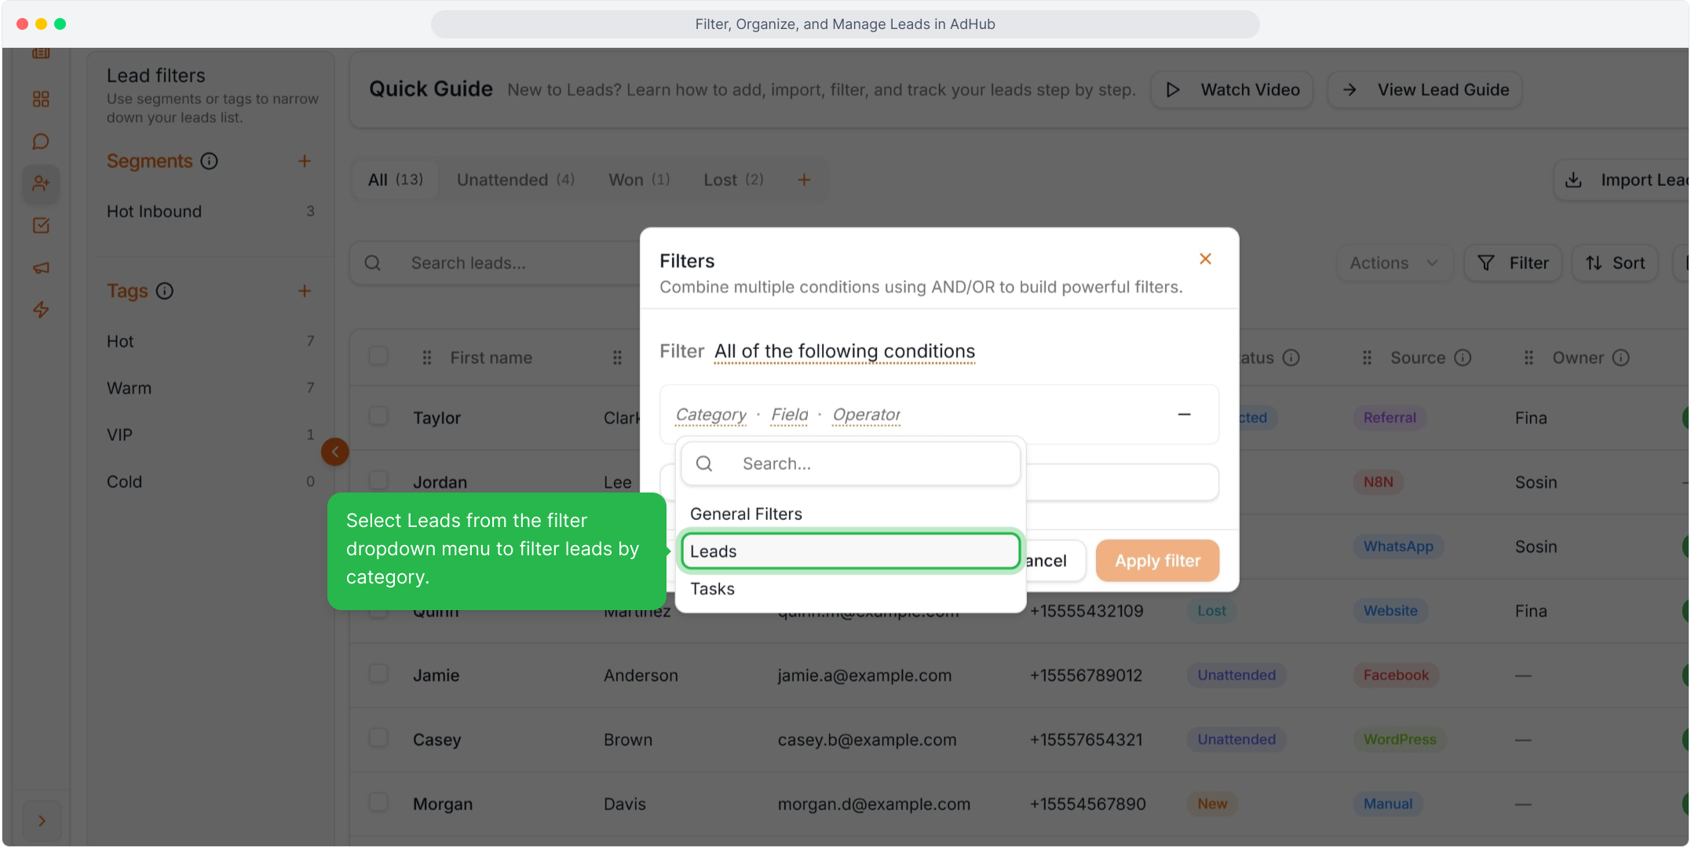Grab the First name column drag handle

427,358
